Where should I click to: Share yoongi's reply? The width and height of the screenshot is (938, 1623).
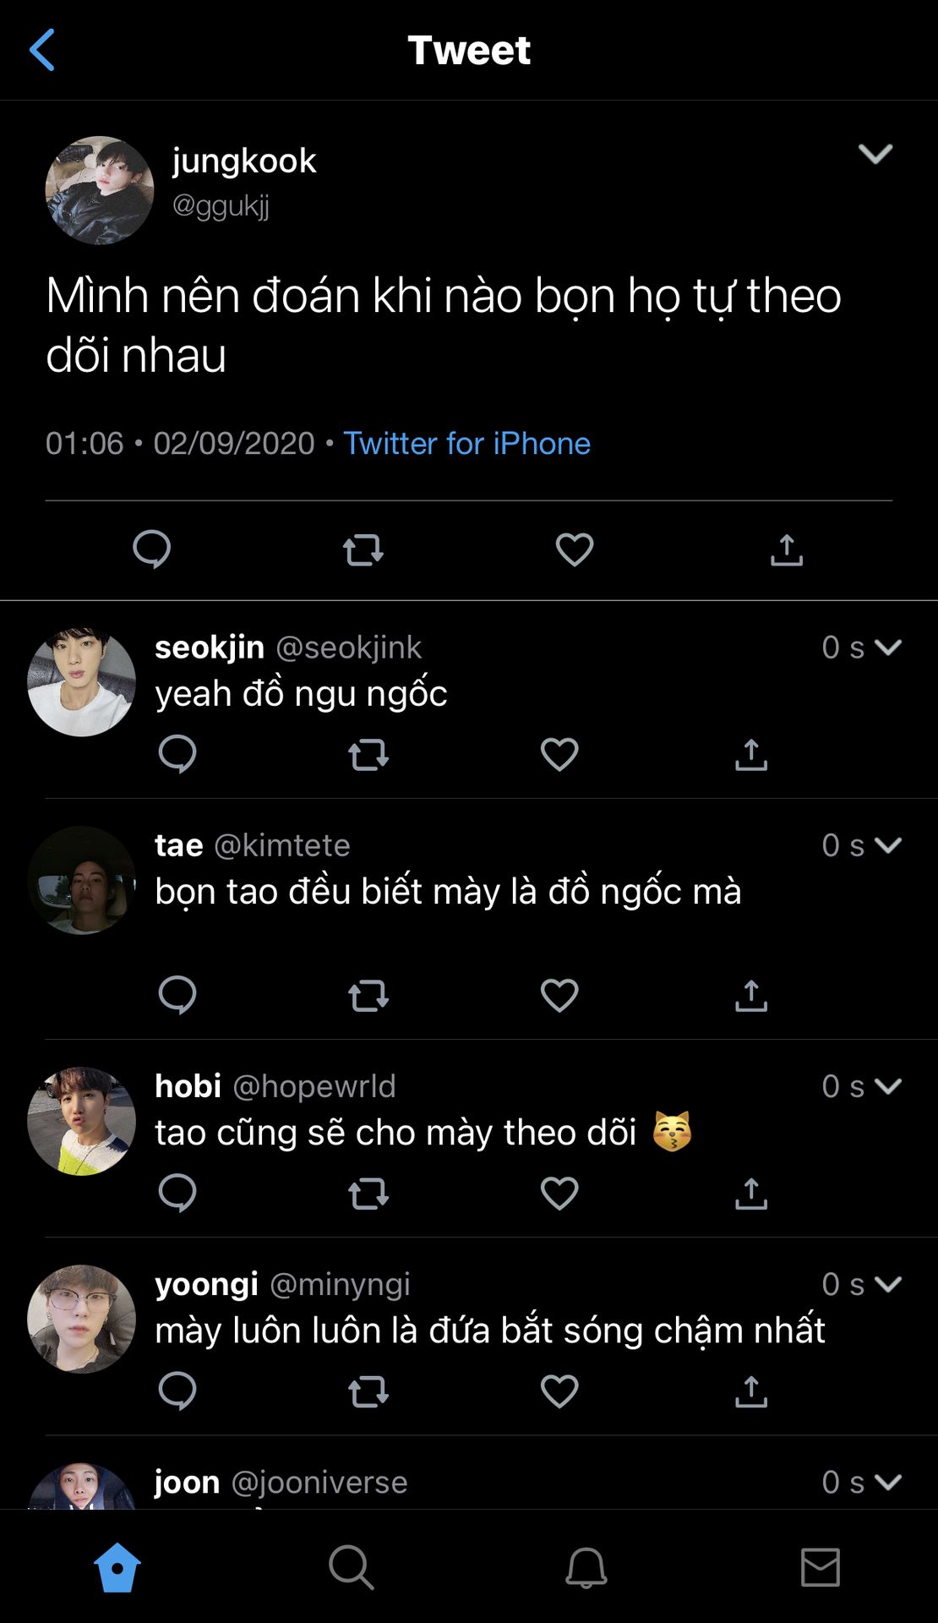point(751,1391)
